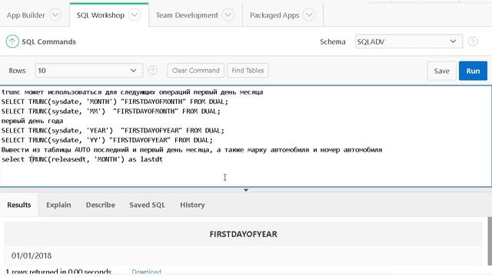492x277 pixels.
Task: Open the Schema SQLADV select list
Action: click(408, 42)
